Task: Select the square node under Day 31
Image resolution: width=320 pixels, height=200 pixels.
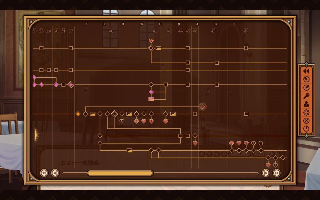Action: 63,85
